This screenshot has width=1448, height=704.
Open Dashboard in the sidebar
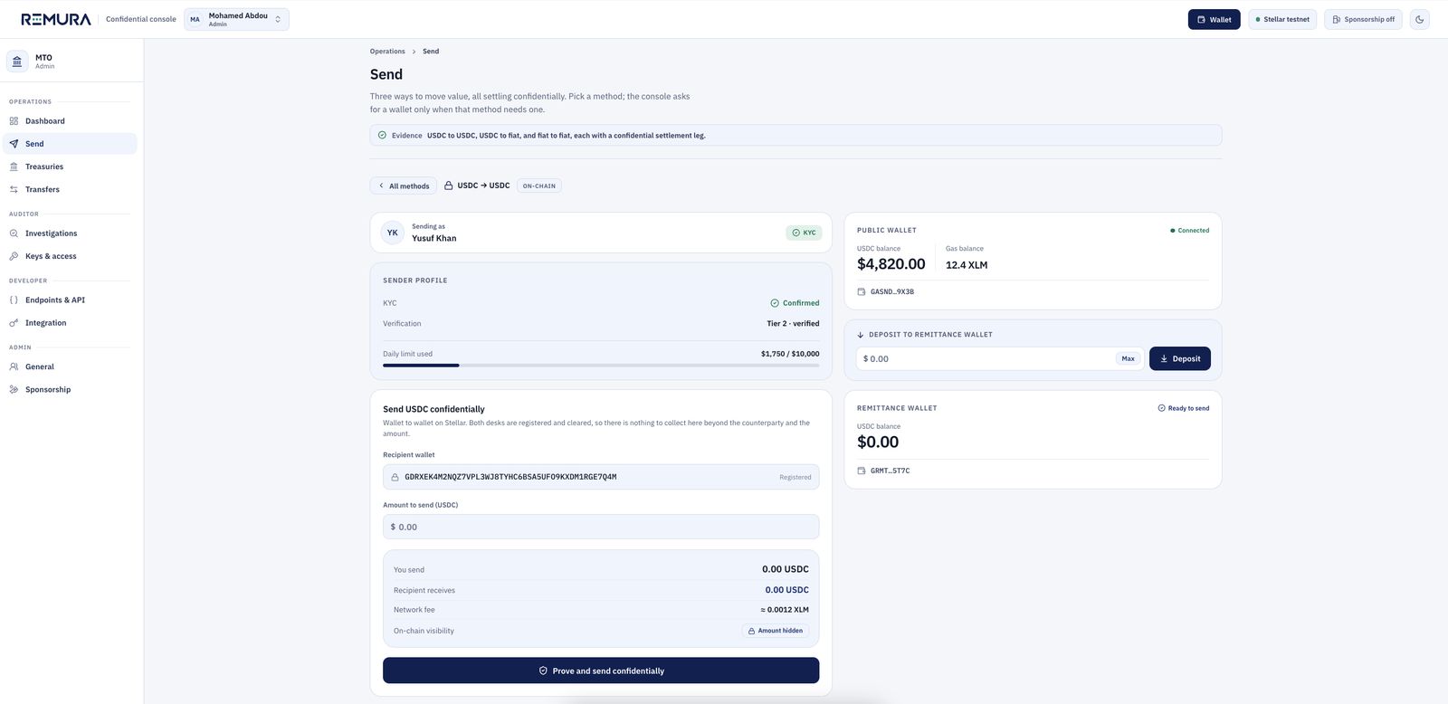pos(70,121)
